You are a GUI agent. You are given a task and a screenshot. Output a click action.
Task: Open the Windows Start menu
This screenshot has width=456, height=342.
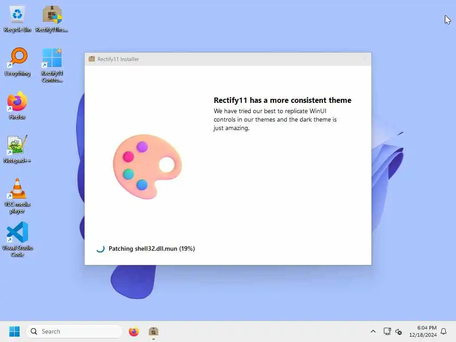click(x=14, y=331)
